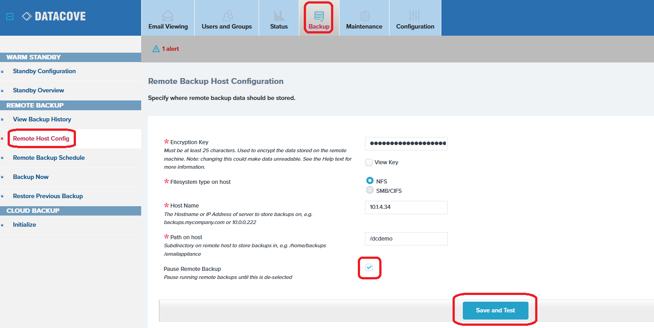Screen dimensions: 654x328
Task: Click the Host Name input field
Action: (406, 208)
